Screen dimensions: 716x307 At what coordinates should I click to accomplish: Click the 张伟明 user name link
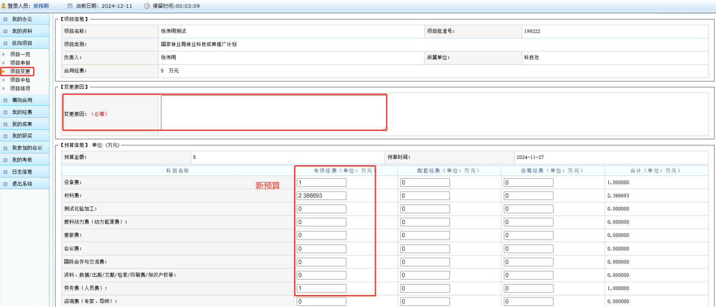(x=41, y=6)
